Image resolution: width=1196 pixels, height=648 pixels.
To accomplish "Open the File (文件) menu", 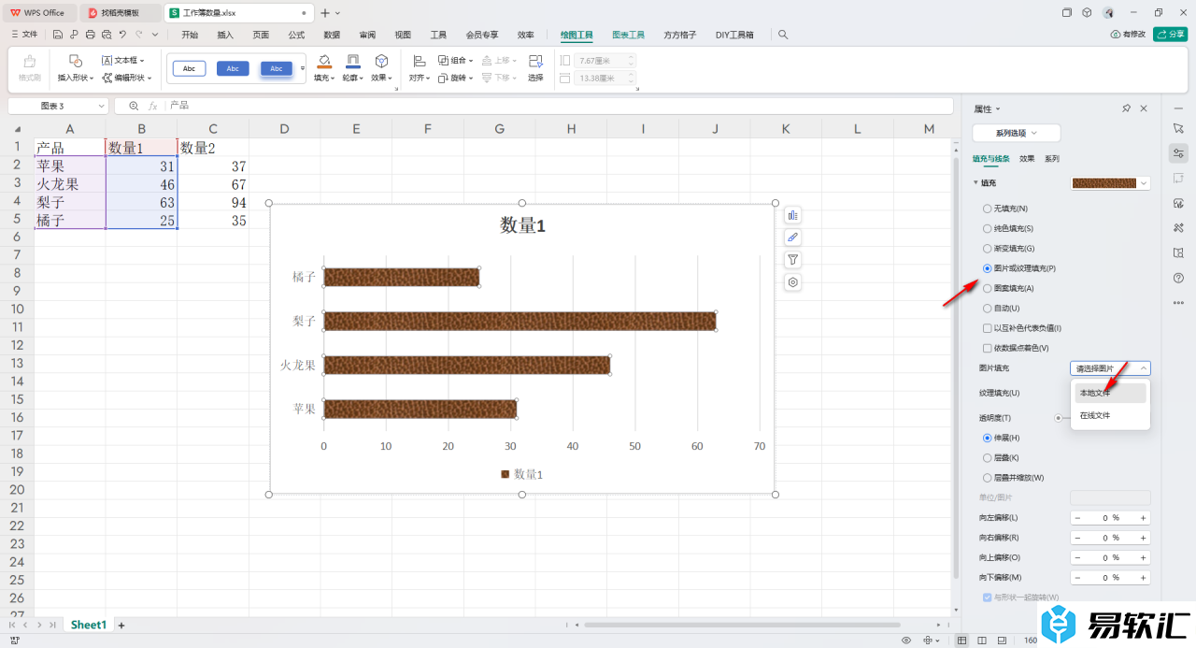I will (25, 35).
